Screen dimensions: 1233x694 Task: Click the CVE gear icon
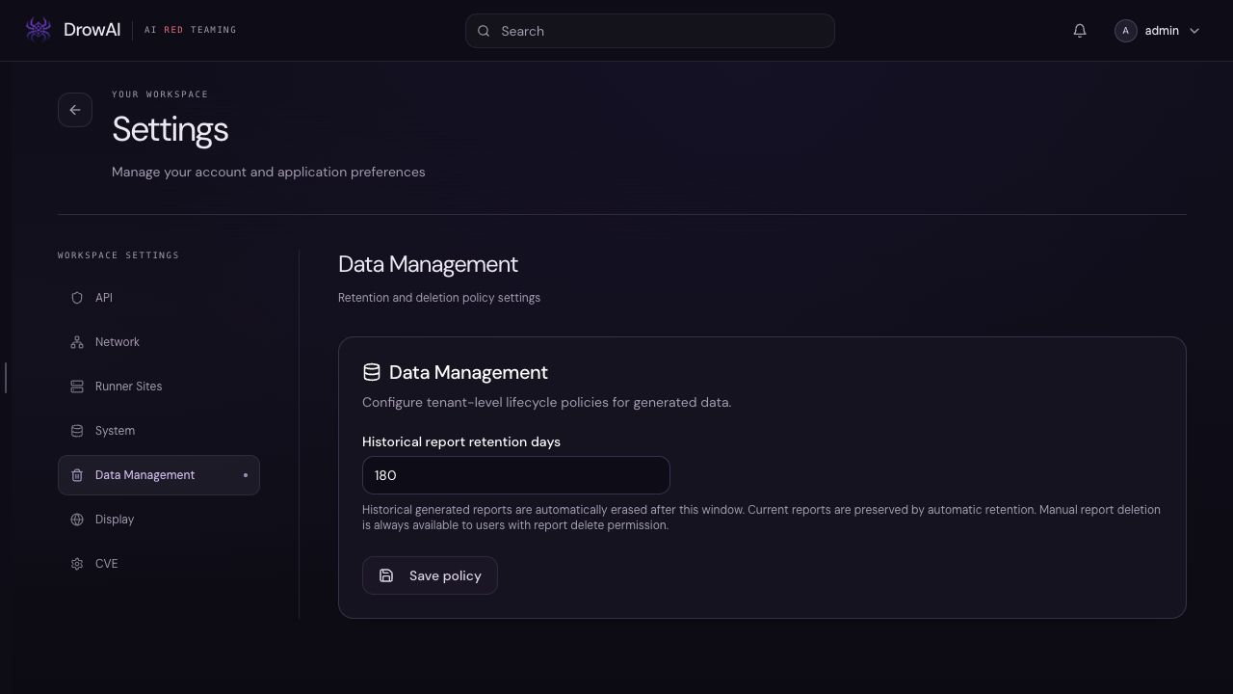77,564
